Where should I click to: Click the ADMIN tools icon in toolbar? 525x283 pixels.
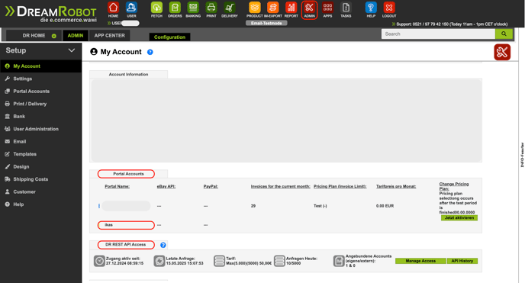pos(309,8)
